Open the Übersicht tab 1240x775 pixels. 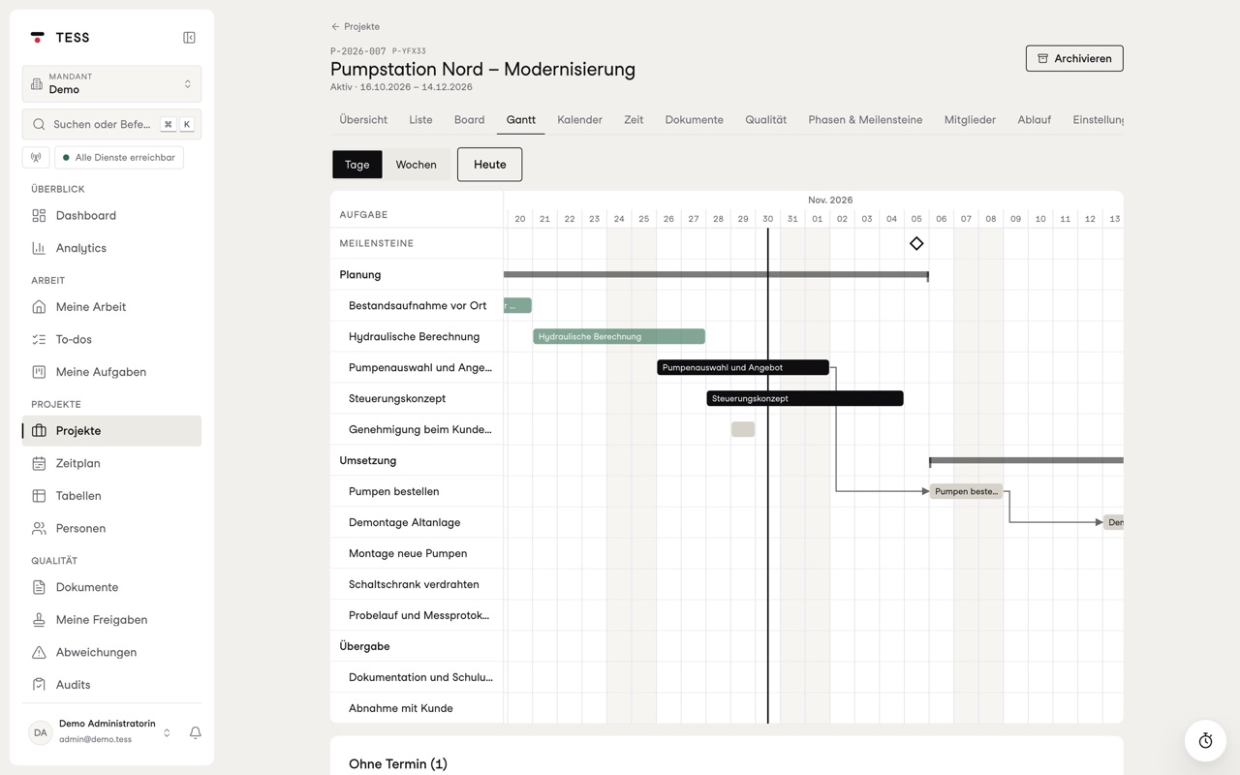(x=363, y=120)
